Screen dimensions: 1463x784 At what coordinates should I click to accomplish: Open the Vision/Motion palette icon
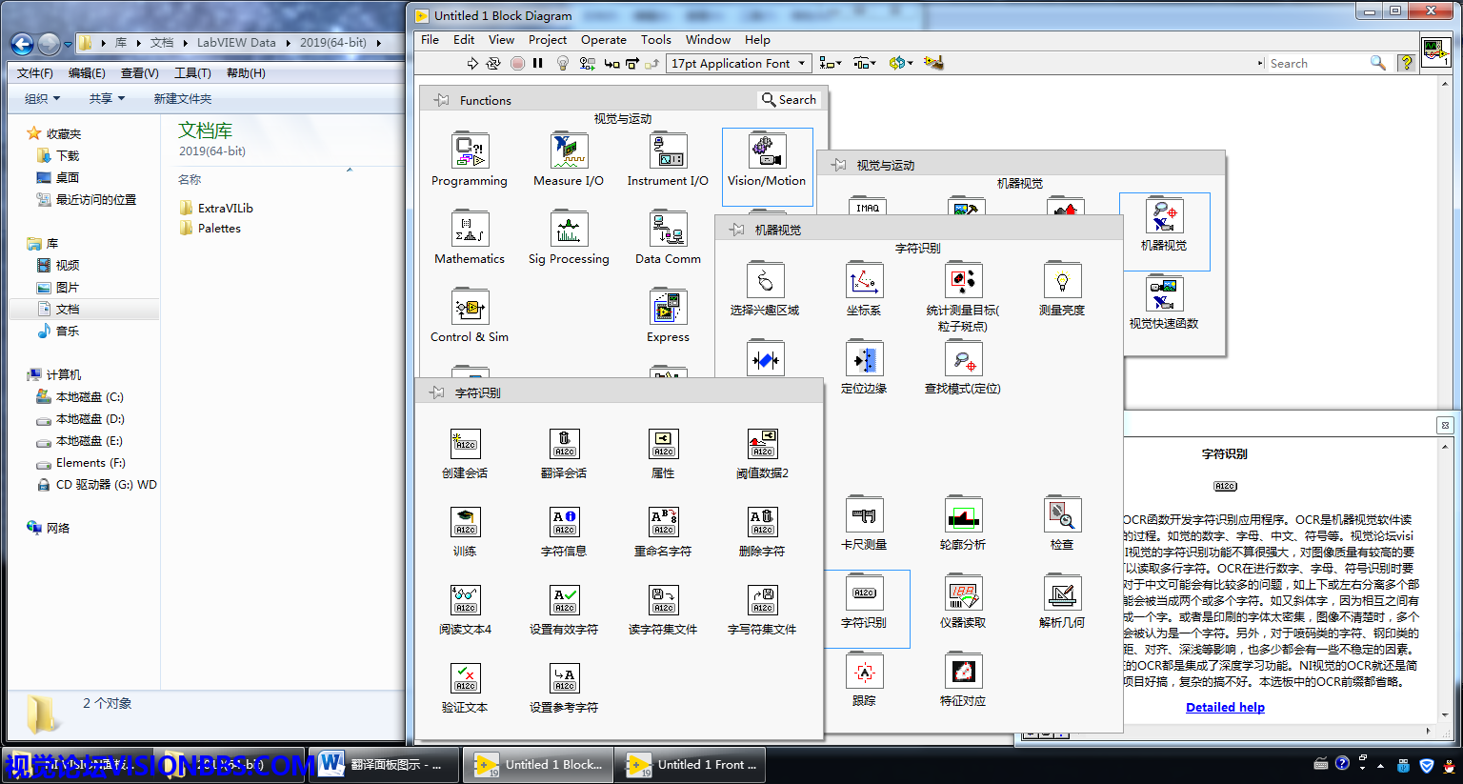click(767, 152)
